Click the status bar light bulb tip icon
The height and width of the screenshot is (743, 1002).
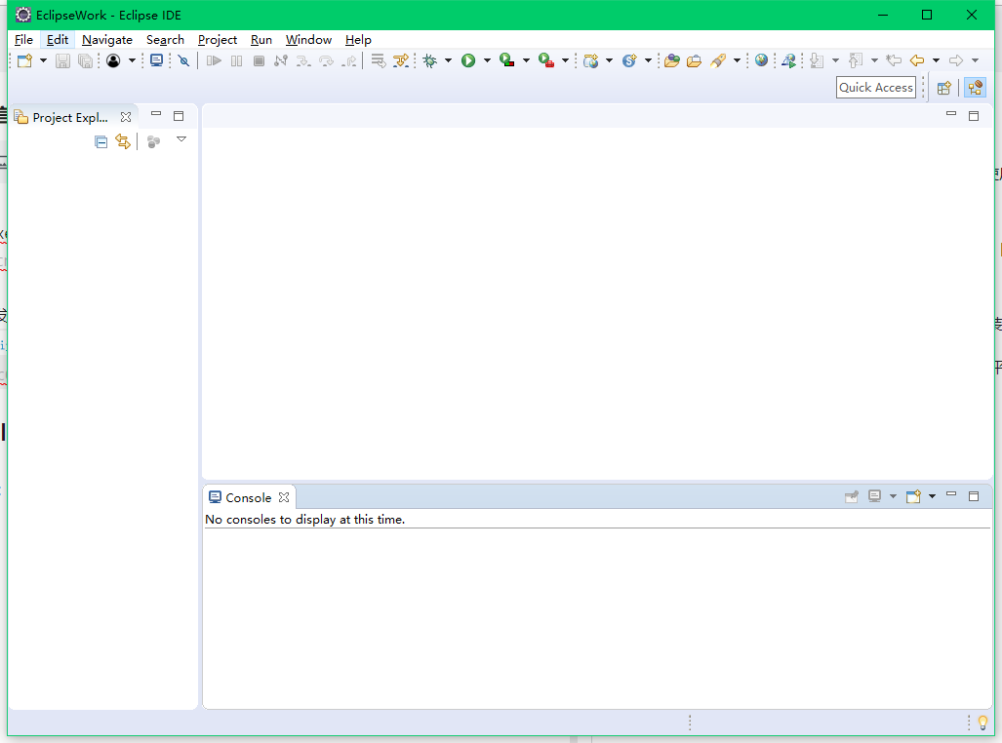(x=982, y=723)
